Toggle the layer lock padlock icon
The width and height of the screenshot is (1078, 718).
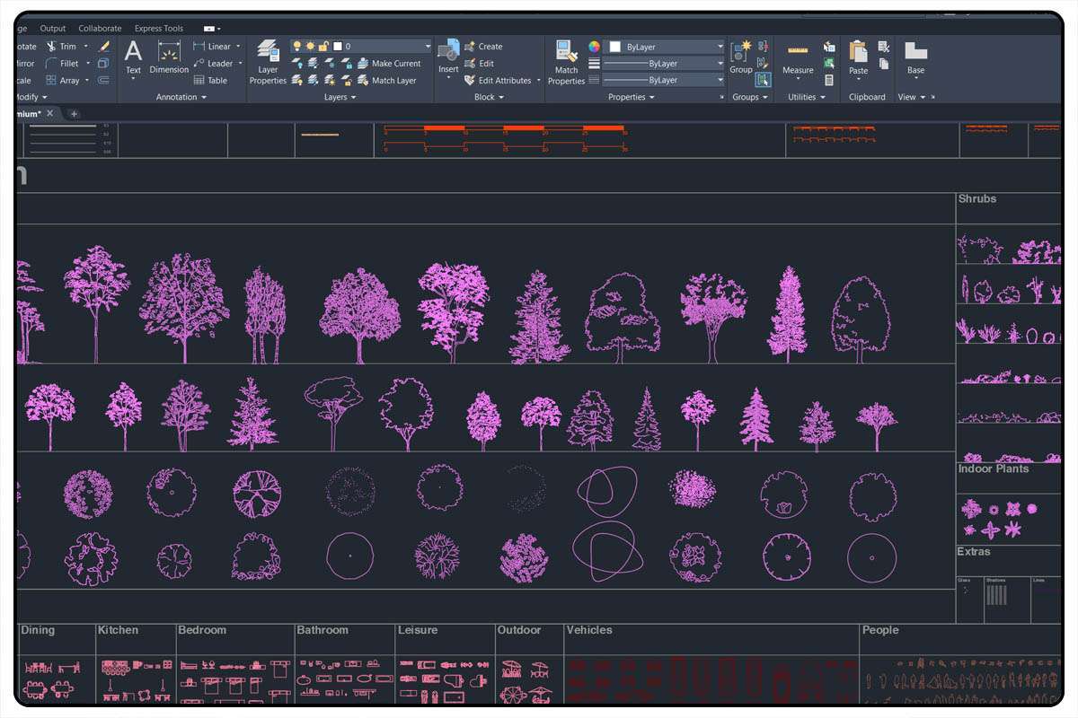tap(324, 46)
